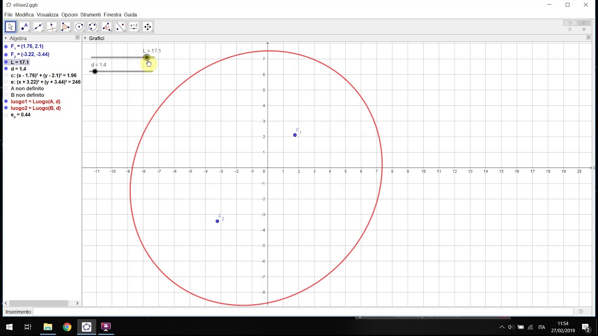Screen dimensions: 598x336
Task: Open Task View on taskbar
Action: point(28,327)
